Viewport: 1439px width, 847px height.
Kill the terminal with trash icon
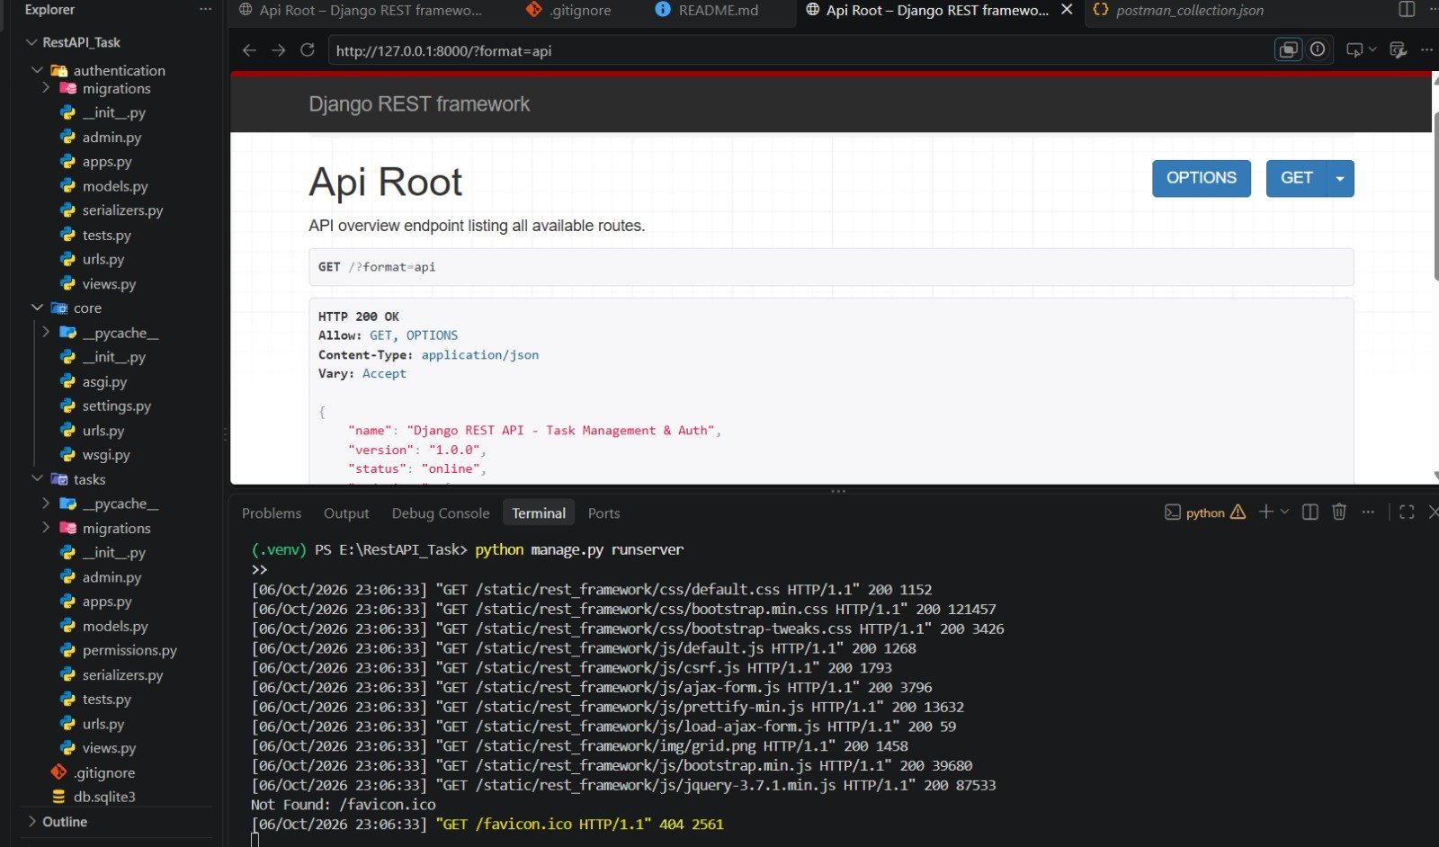click(x=1339, y=512)
